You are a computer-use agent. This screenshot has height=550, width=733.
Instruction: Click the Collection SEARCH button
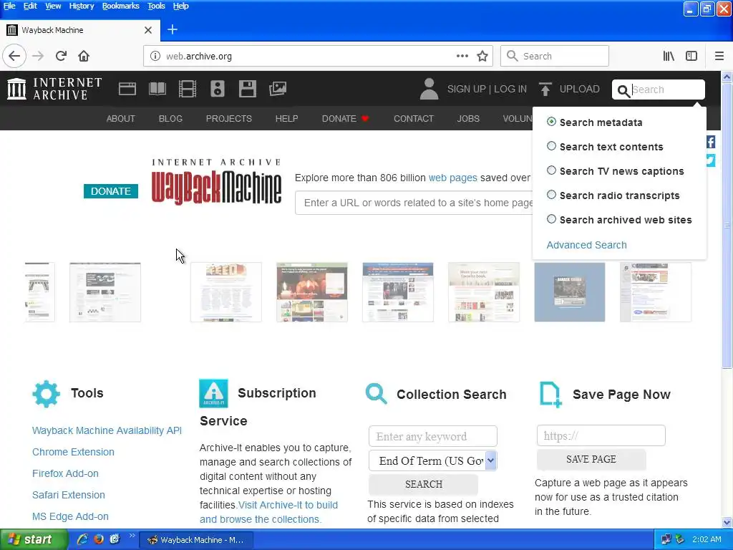[424, 484]
